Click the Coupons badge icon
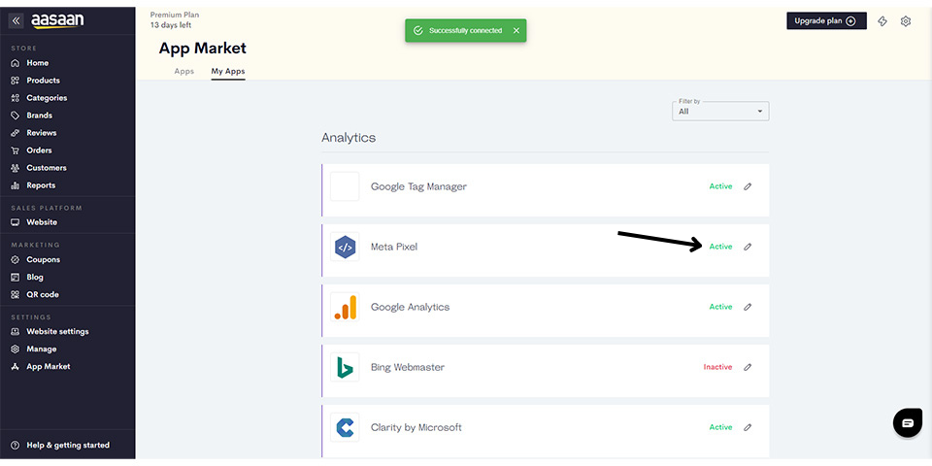 (16, 260)
